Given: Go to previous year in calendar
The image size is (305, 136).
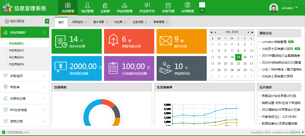Looking at the screenshot, I should (x=211, y=32).
